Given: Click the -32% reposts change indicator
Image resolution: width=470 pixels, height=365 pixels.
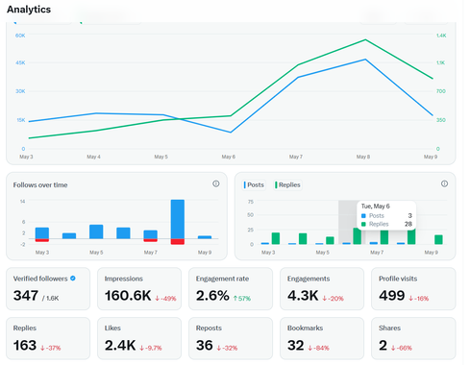Looking at the screenshot, I should [x=227, y=348].
